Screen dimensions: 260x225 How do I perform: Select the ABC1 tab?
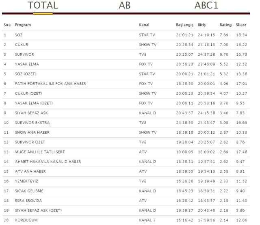pyautogui.click(x=206, y=5)
